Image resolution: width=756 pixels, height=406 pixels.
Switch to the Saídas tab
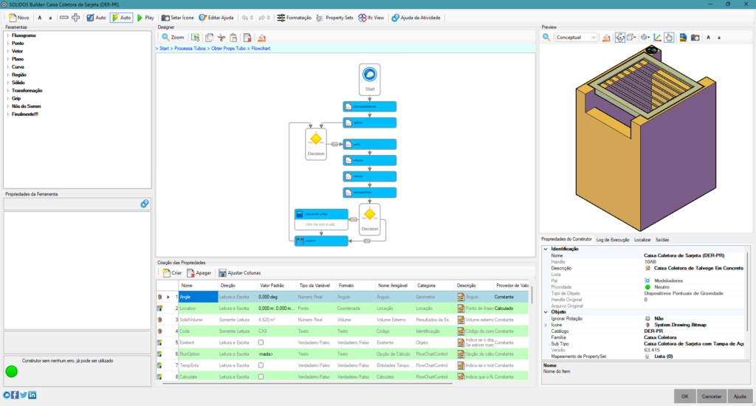point(662,240)
